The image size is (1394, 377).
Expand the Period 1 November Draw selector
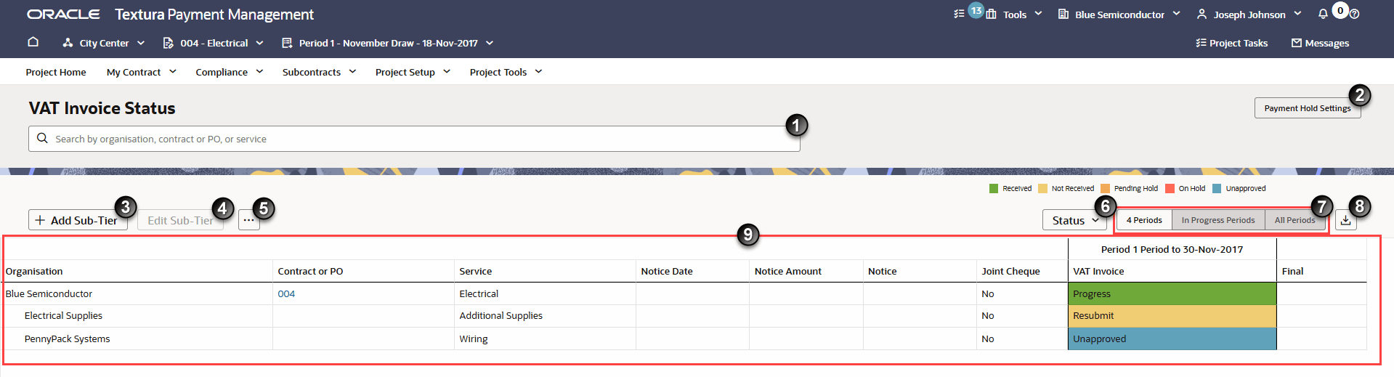click(x=490, y=43)
